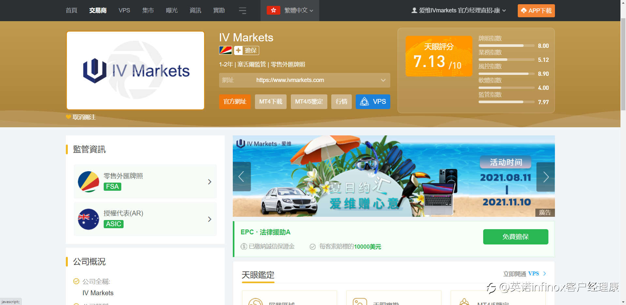
Task: Click the 行情 button
Action: tap(341, 102)
